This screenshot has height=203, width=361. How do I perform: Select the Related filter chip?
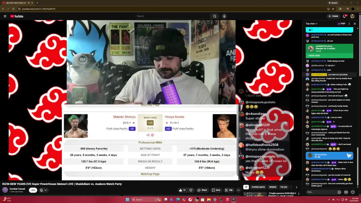pos(272,187)
